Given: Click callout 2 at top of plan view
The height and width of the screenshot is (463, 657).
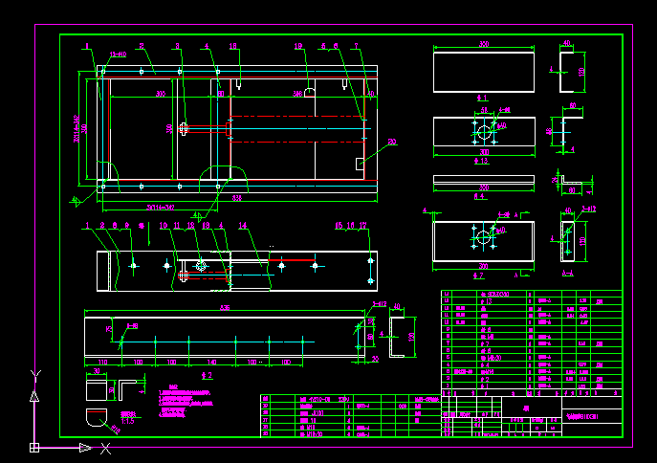Looking at the screenshot, I should tap(141, 46).
